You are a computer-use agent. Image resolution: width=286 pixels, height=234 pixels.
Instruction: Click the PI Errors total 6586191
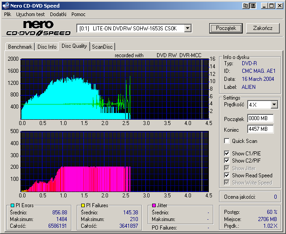pos(58,226)
